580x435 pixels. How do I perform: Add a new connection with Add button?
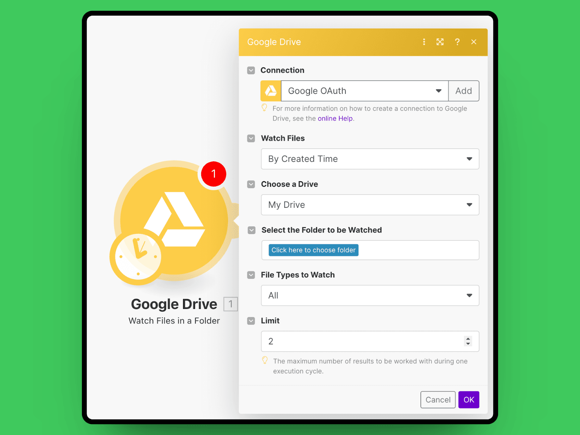(464, 91)
